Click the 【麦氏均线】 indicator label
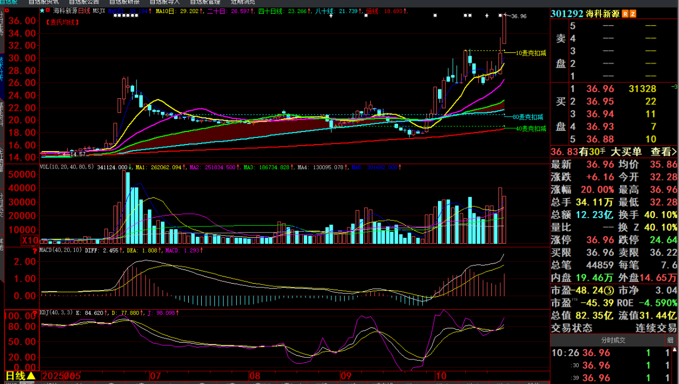The width and height of the screenshot is (679, 384). pyautogui.click(x=61, y=22)
